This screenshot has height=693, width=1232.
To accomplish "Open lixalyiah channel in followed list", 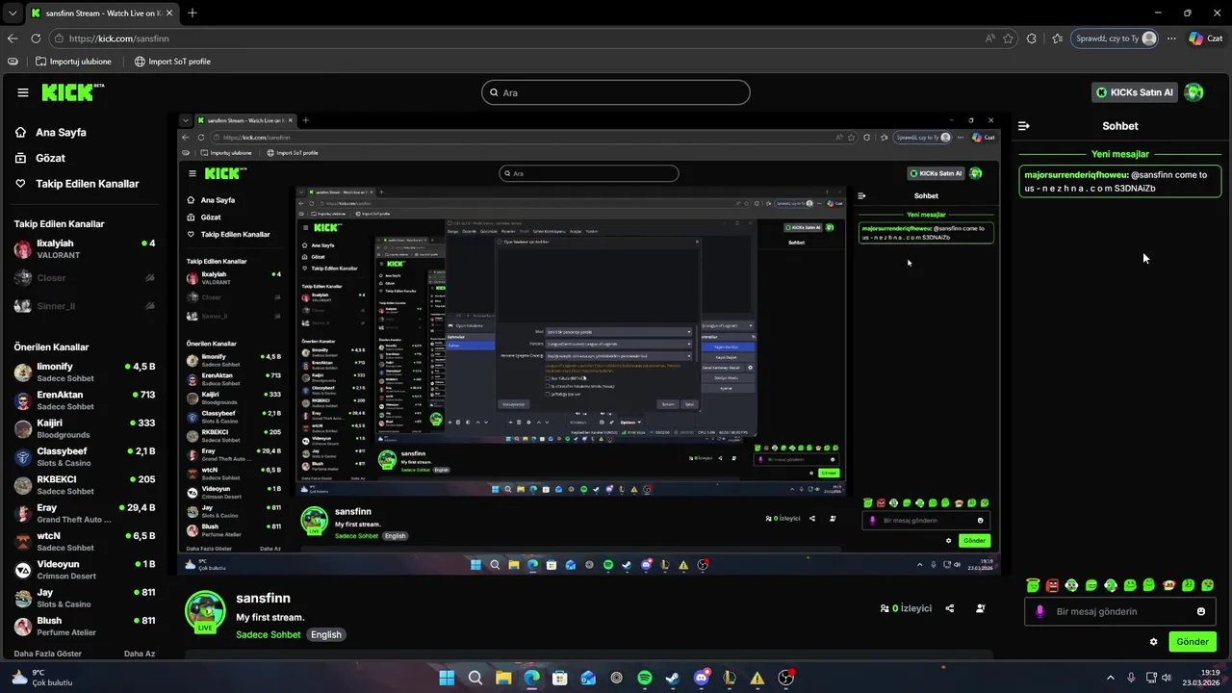I will coord(85,249).
